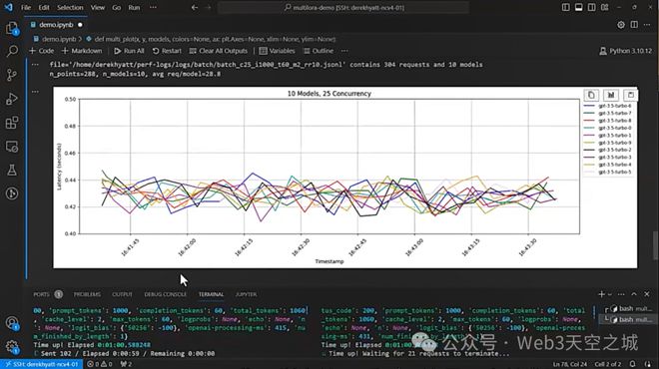The height and width of the screenshot is (369, 659).
Task: Open the Testing flask view
Action: click(12, 170)
